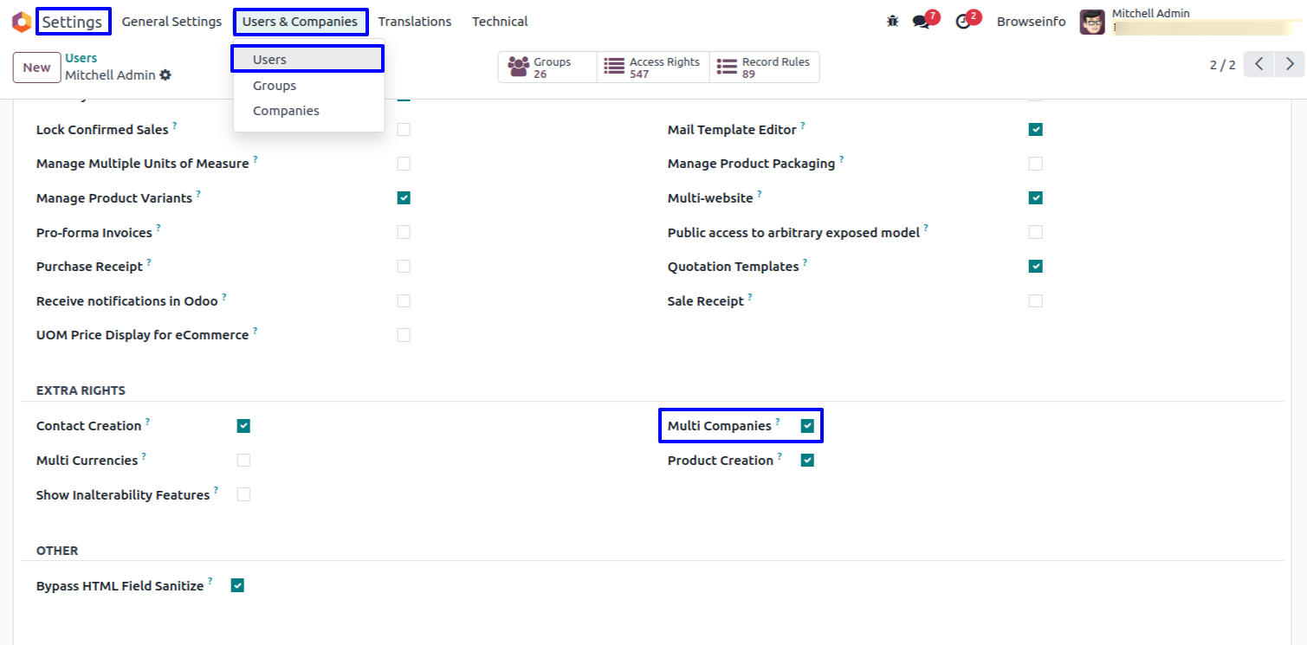Screen dimensions: 1307x645
Task: Uncheck the Multi Companies checkbox
Action: 807,426
